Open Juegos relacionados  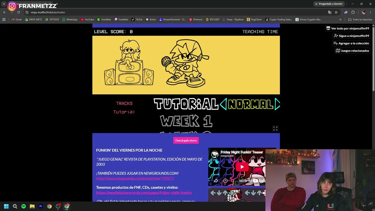(x=352, y=51)
